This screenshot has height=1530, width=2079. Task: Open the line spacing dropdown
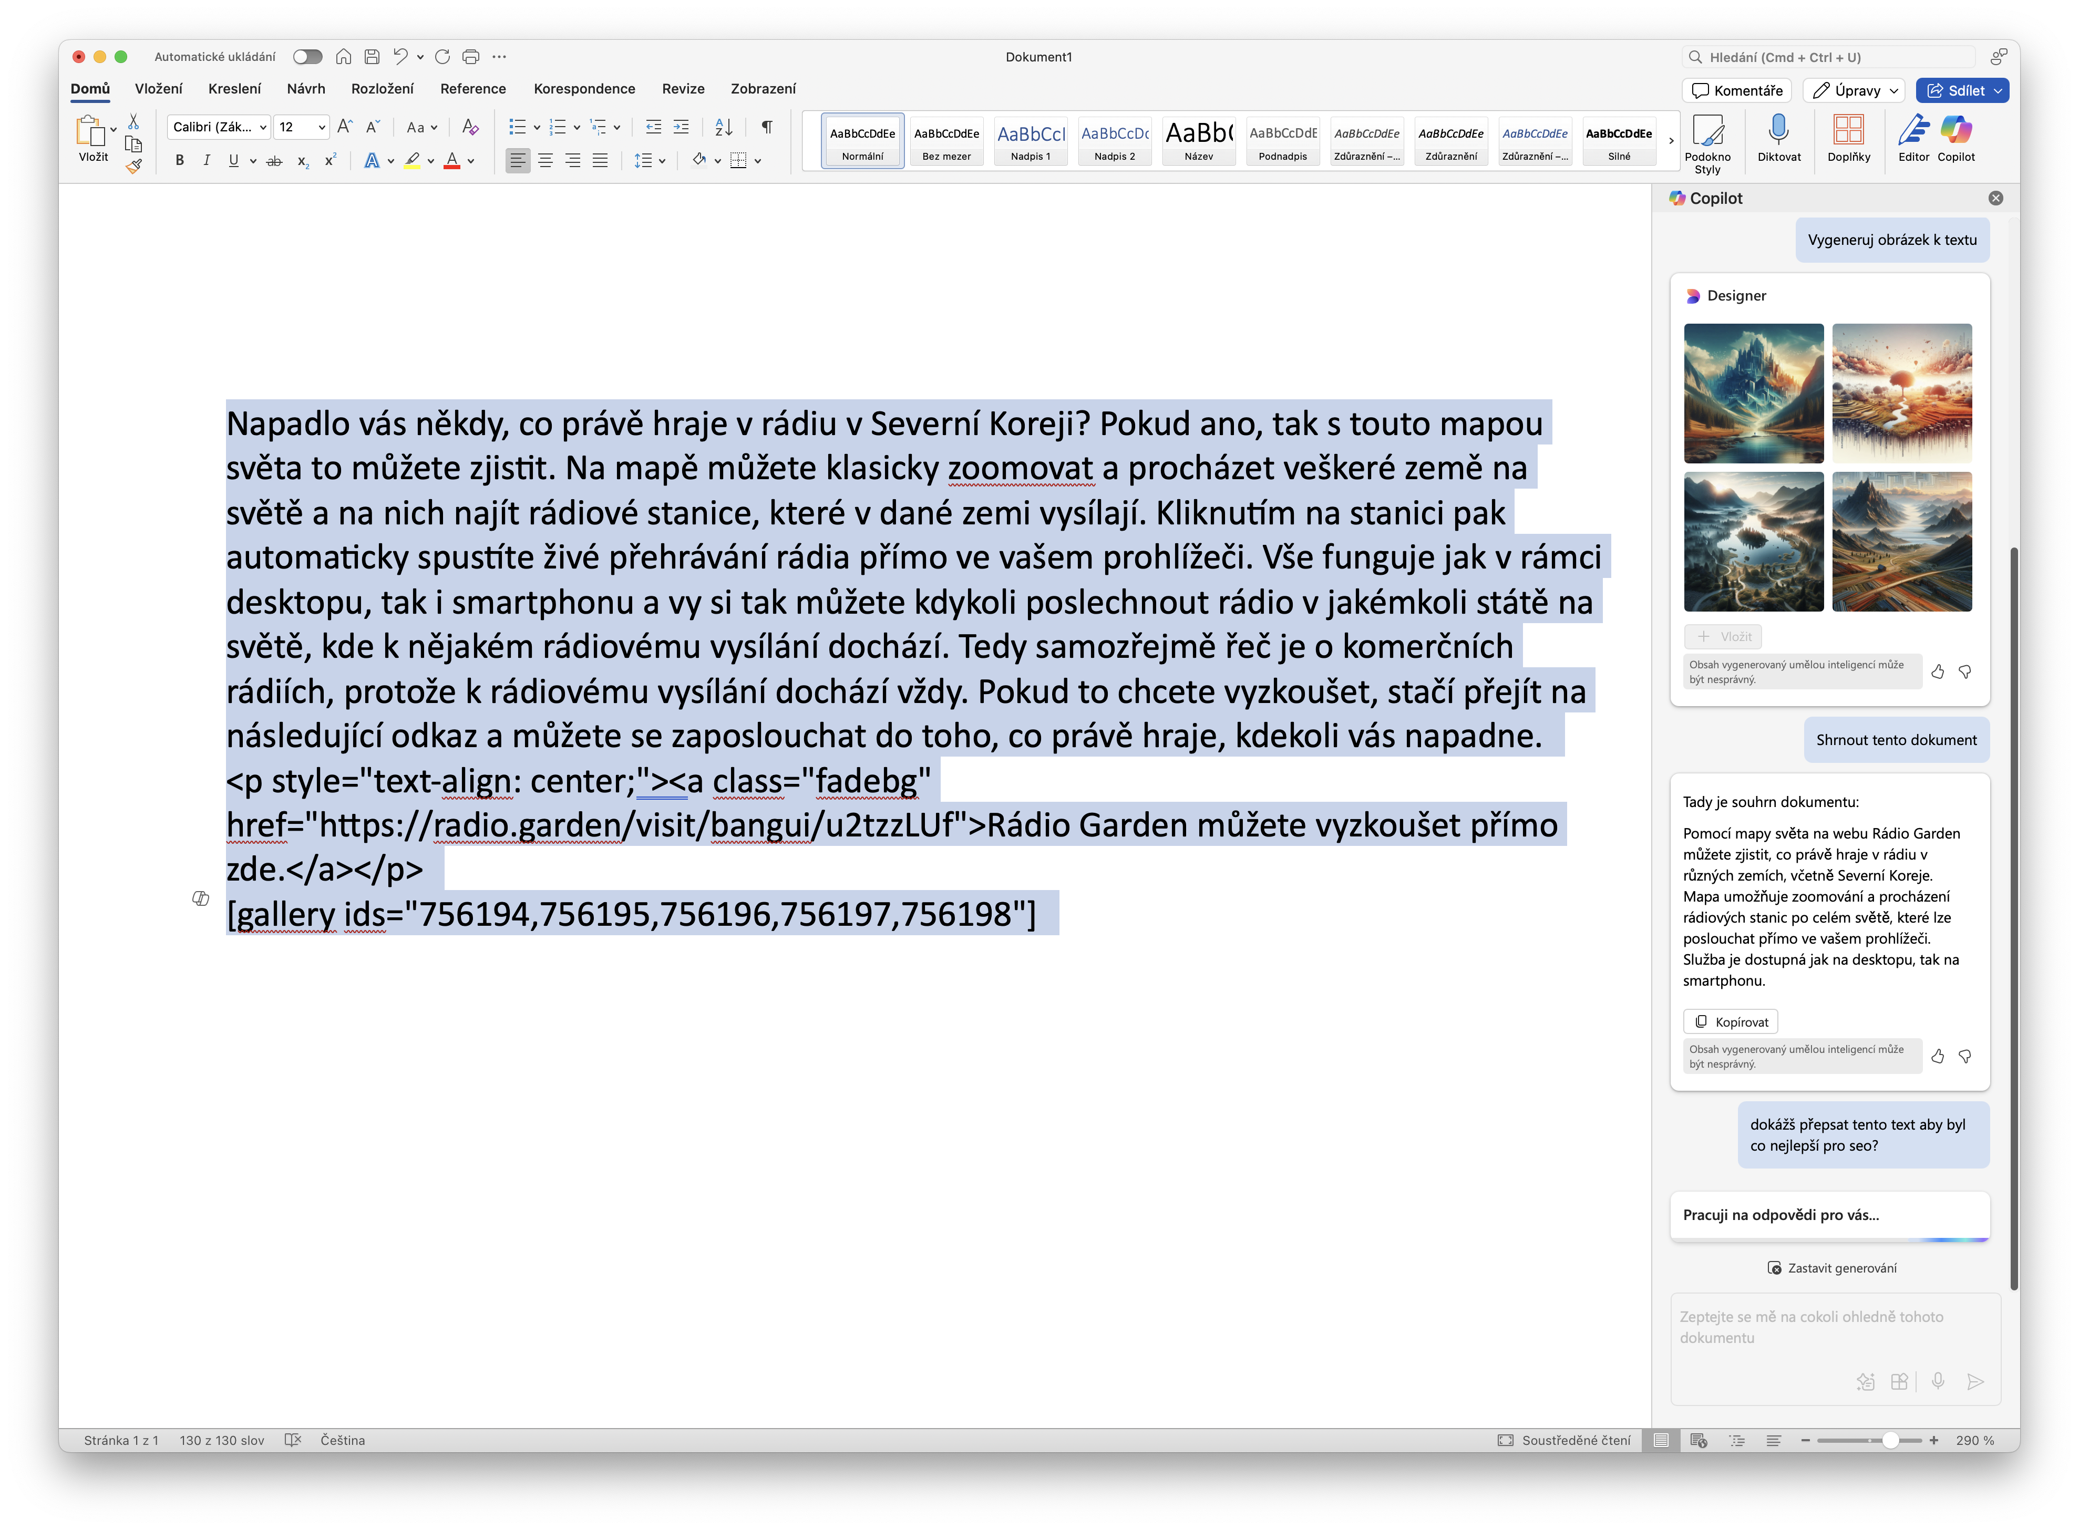[661, 160]
